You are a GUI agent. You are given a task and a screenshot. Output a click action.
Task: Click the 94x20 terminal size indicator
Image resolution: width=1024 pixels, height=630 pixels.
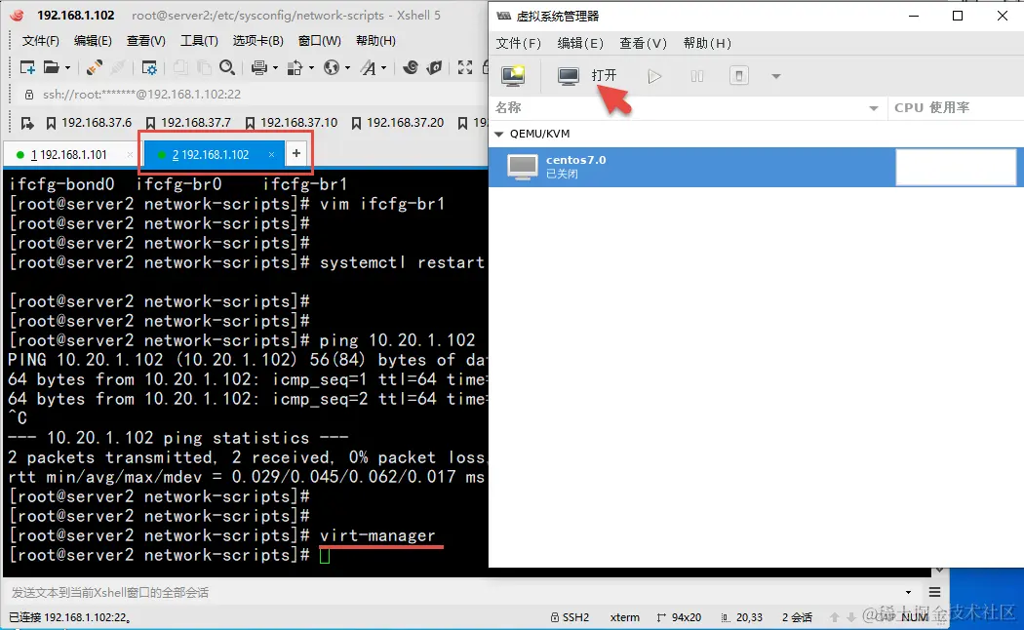coord(679,617)
